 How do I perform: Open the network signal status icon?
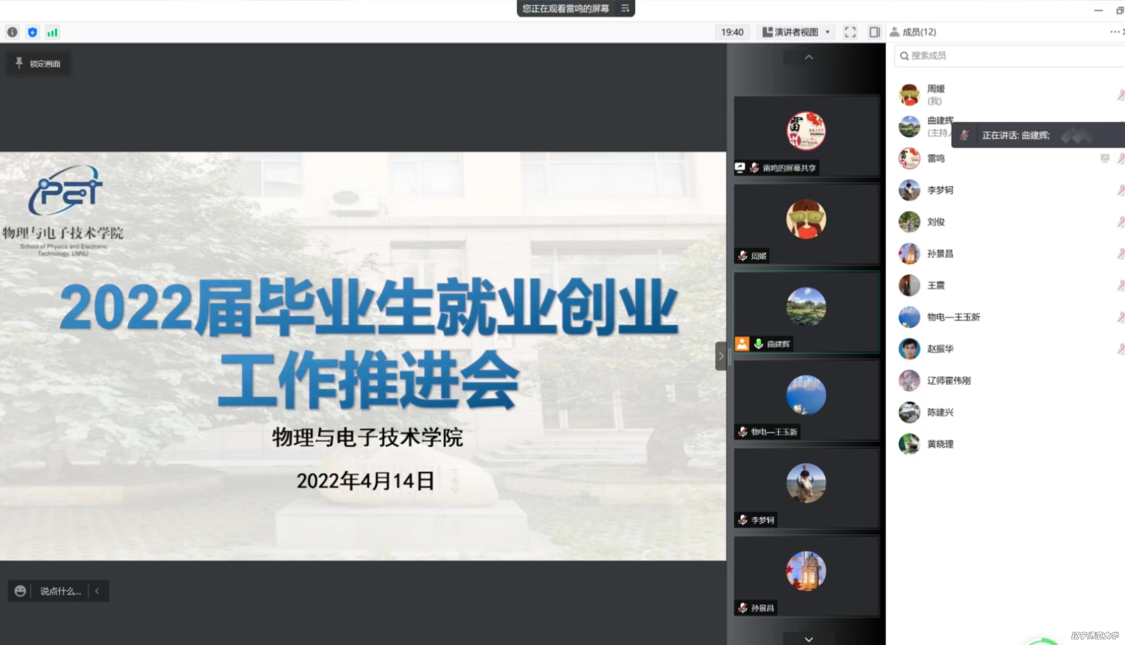[x=52, y=32]
